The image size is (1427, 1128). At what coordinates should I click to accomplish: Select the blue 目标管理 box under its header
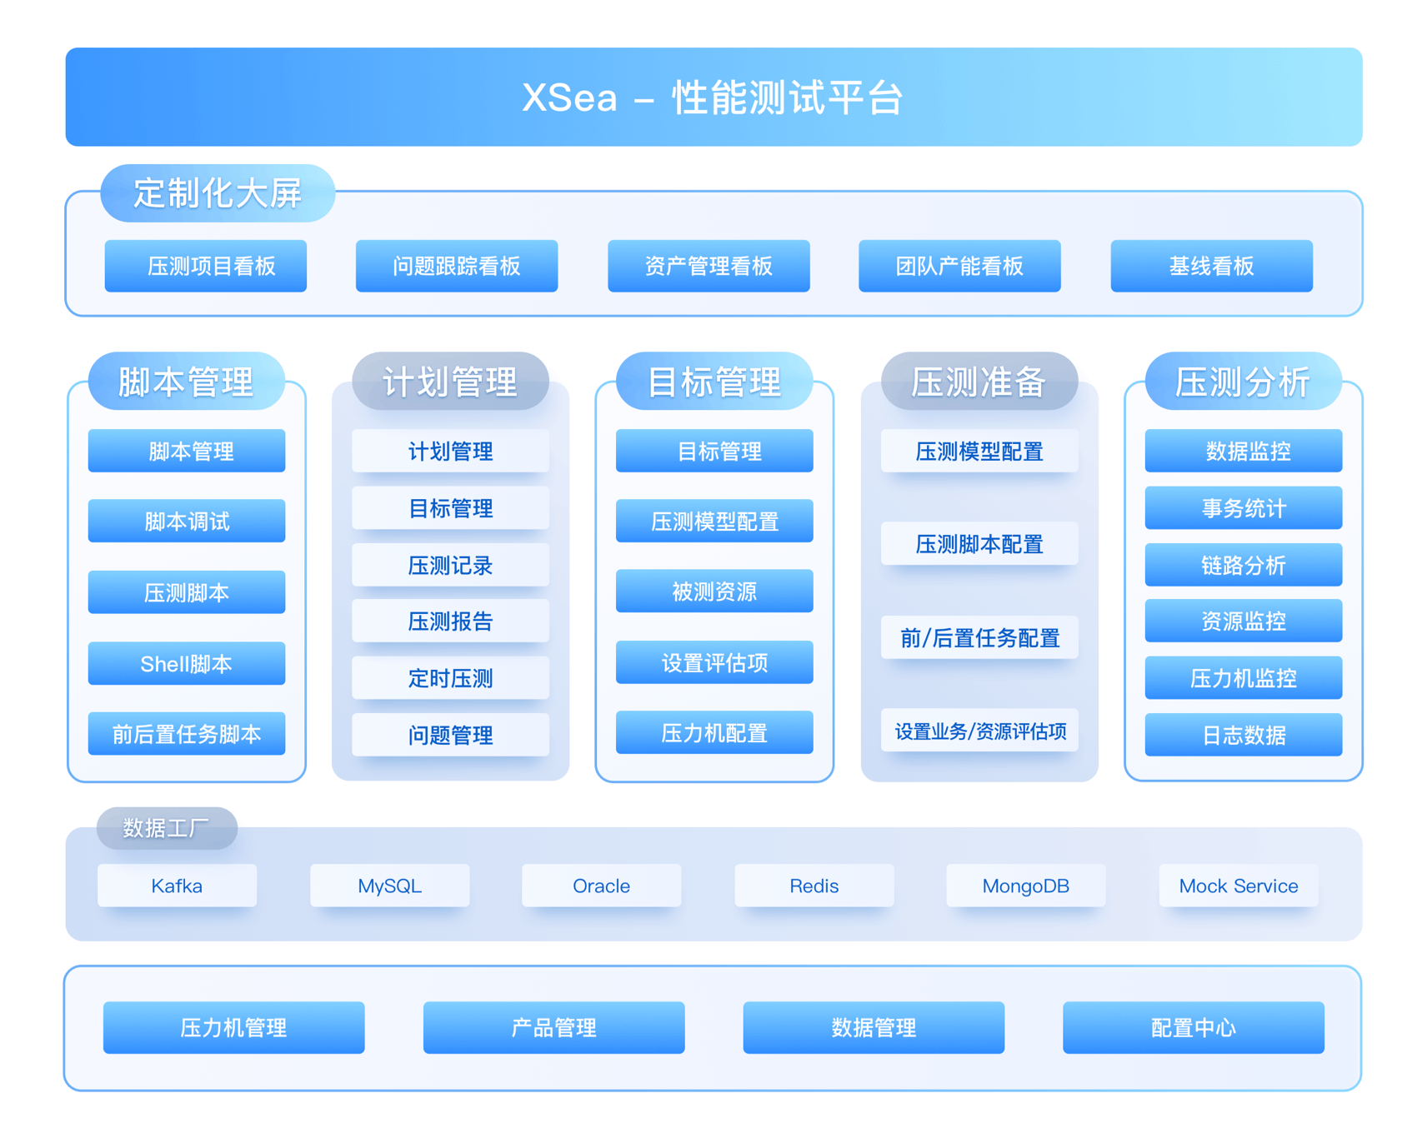click(x=714, y=451)
